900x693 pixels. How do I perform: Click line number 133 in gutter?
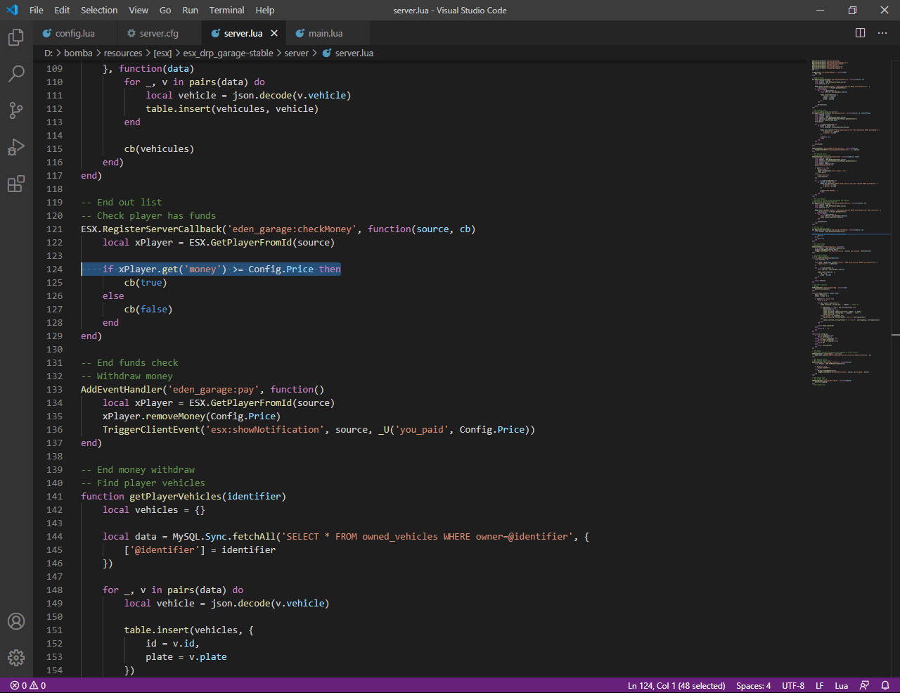tap(54, 389)
